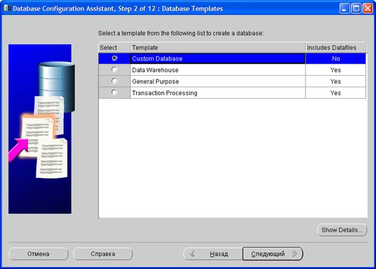Click the Yes cell for General Purpose
This screenshot has height=269, width=376.
point(336,82)
